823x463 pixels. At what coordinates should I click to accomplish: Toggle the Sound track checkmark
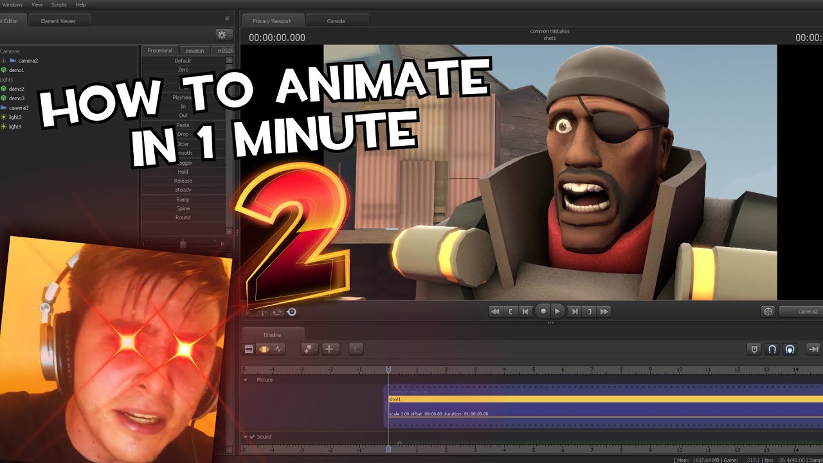click(x=252, y=437)
